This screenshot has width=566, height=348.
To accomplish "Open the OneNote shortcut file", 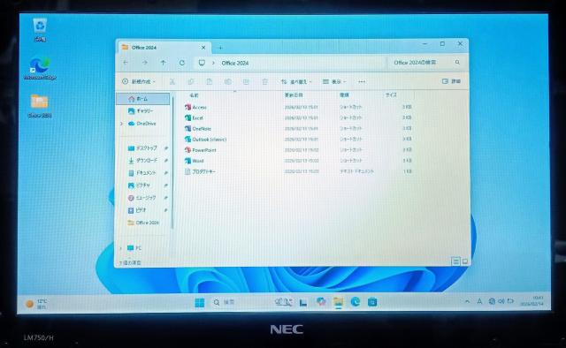I will coord(198,128).
